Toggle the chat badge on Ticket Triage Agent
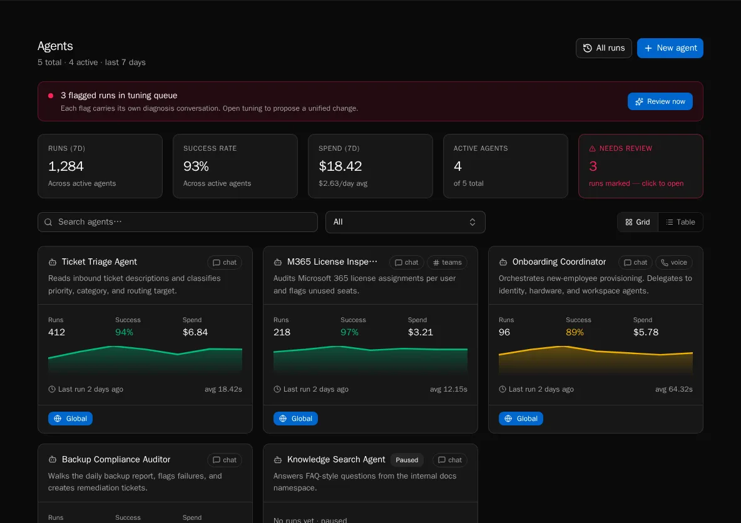Image resolution: width=741 pixels, height=523 pixels. [224, 262]
